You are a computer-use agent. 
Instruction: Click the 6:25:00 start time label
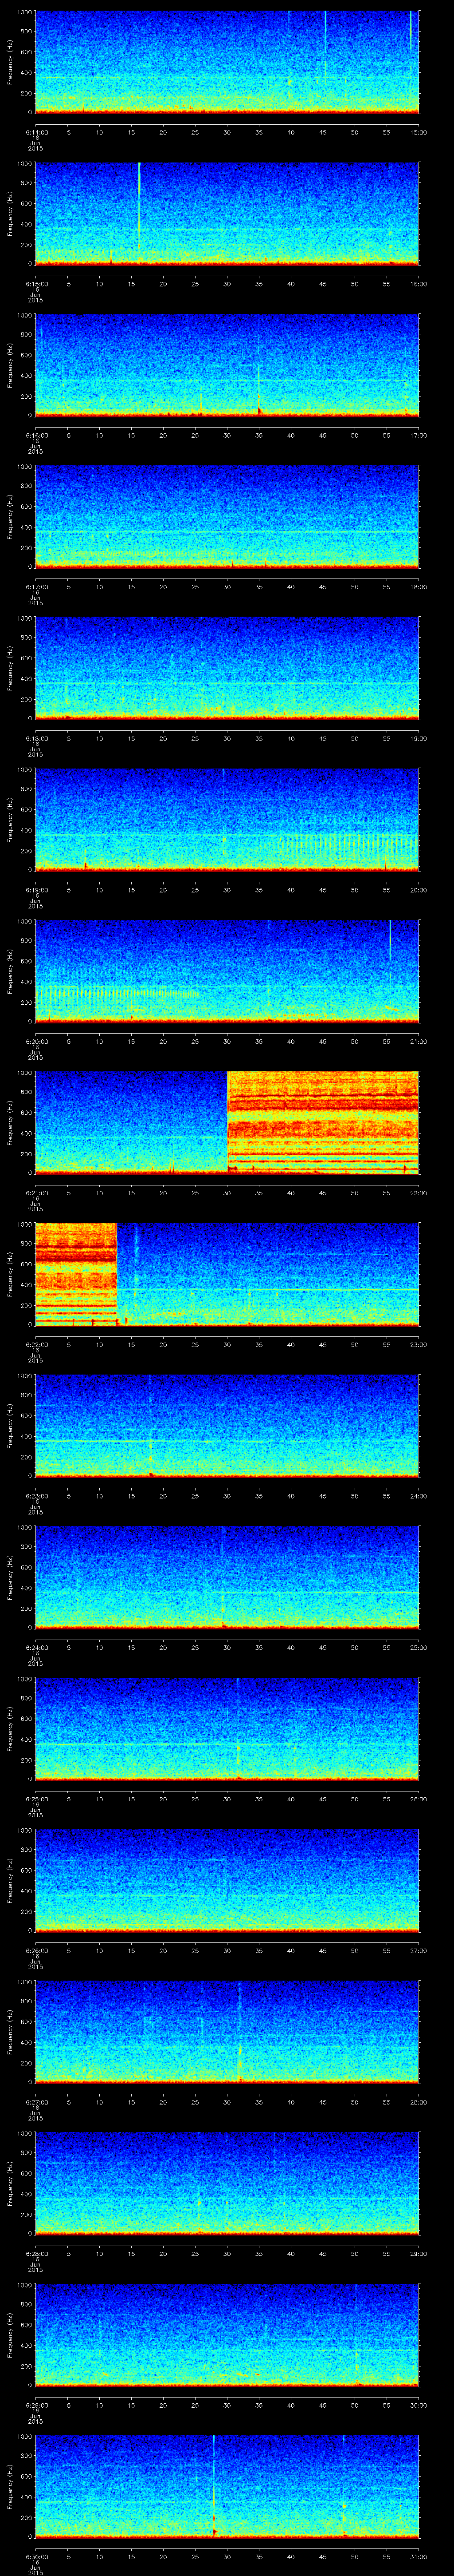pyautogui.click(x=36, y=1799)
